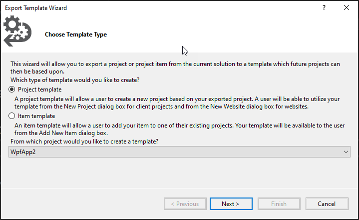Viewport: 359px width, 220px height.
Task: Click the "Project template" option label
Action: tap(40, 89)
